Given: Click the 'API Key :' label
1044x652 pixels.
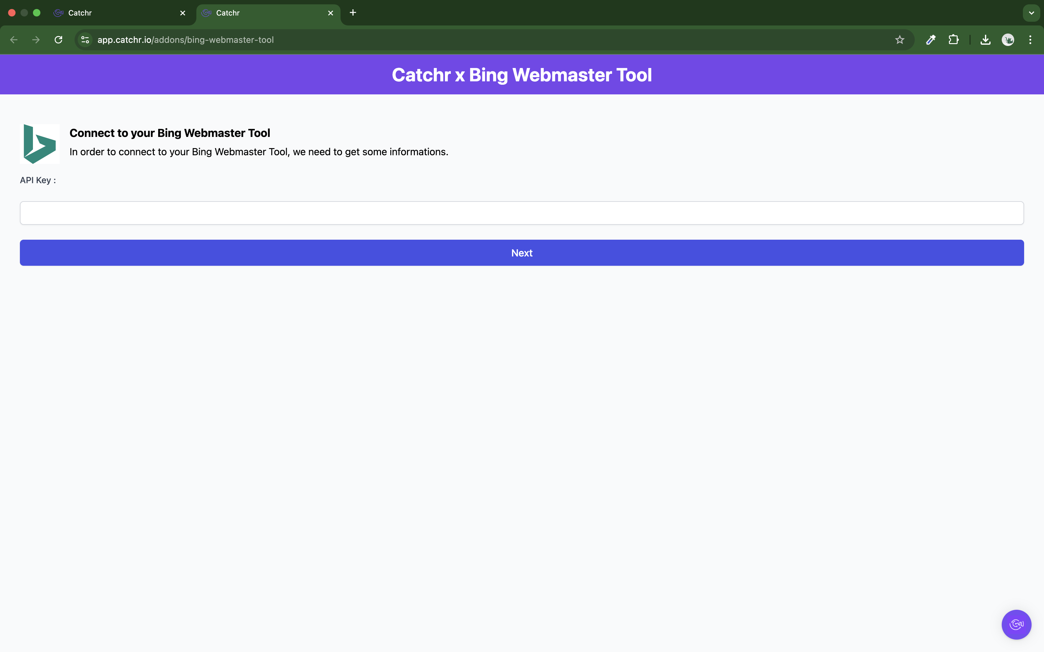Looking at the screenshot, I should [x=38, y=180].
